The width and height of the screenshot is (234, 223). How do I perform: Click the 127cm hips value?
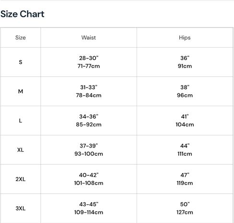pyautogui.click(x=185, y=212)
